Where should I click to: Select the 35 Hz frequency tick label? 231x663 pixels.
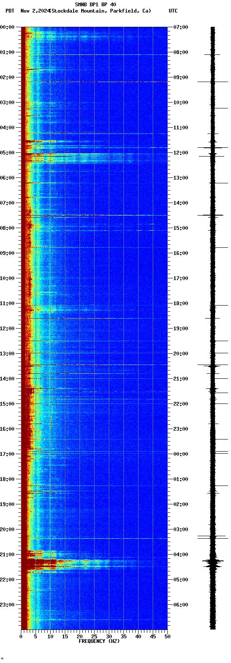tap(123, 637)
